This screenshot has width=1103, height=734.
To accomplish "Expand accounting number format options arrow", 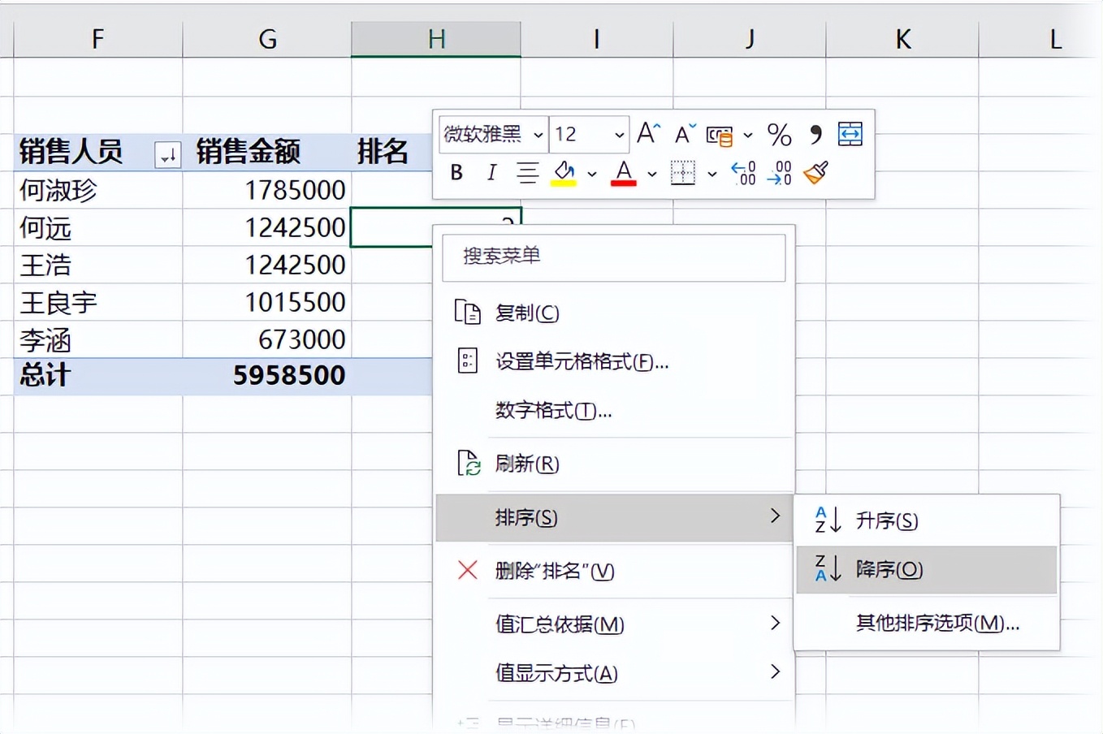I will tap(748, 136).
